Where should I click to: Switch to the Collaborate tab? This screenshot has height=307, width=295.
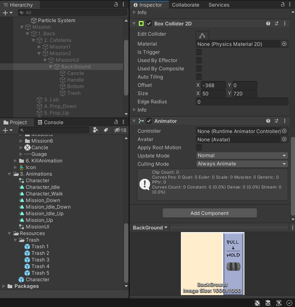pos(186,5)
